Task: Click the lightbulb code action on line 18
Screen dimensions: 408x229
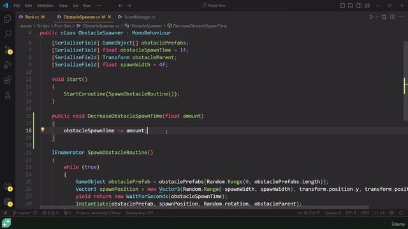Action: coord(43,129)
